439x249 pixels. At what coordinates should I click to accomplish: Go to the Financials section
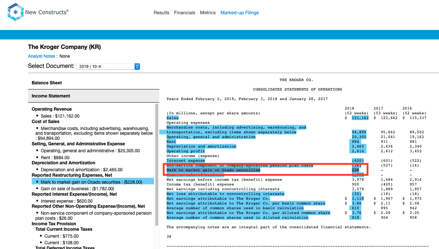[184, 13]
